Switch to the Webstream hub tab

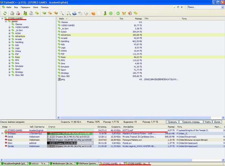(x=62, y=163)
